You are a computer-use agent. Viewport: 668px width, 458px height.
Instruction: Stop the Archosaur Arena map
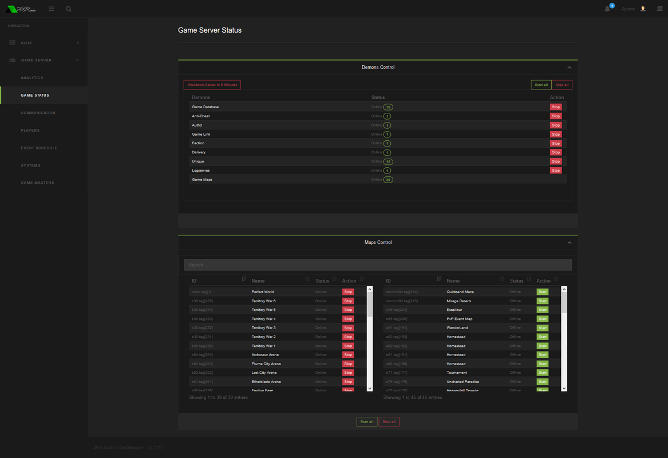pyautogui.click(x=348, y=354)
